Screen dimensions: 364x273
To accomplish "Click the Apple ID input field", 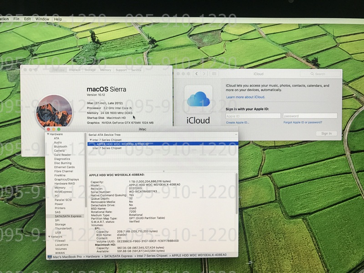I will point(253,116).
